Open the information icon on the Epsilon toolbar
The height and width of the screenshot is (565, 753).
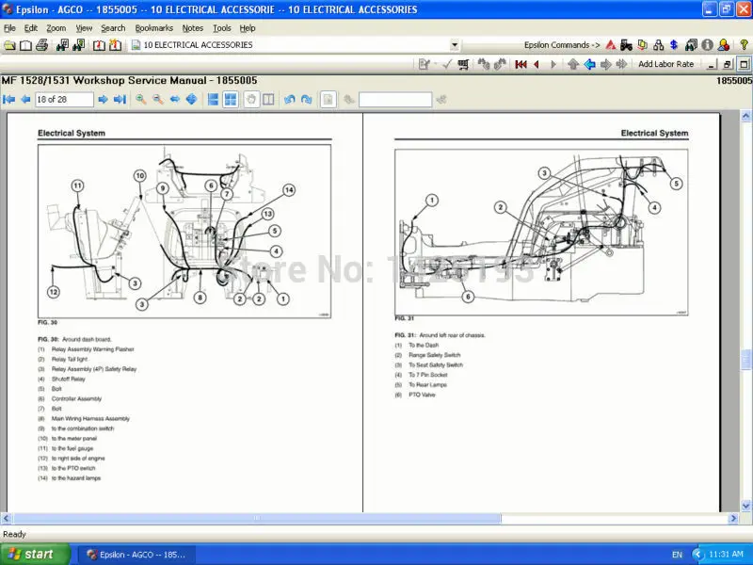pyautogui.click(x=707, y=44)
